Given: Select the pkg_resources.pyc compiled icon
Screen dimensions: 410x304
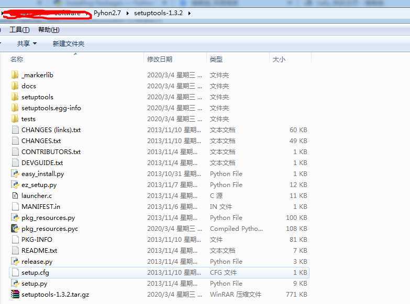Looking at the screenshot, I should coord(15,229).
